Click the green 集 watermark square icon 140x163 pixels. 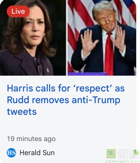pos(111,154)
